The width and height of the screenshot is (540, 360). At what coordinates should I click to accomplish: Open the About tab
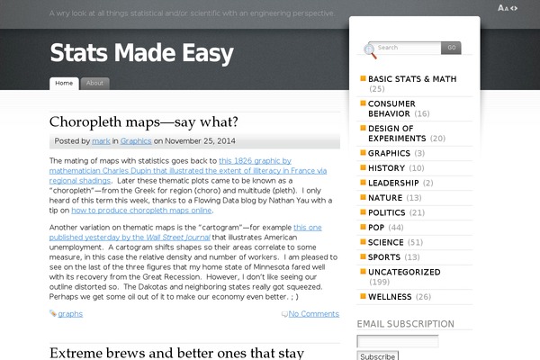[95, 84]
